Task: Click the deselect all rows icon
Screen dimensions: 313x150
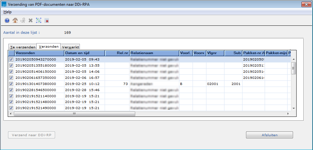Action: pyautogui.click(x=47, y=20)
